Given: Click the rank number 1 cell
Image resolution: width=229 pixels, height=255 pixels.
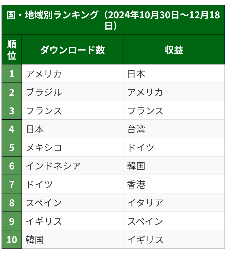Looking at the screenshot, I should pos(12,74).
